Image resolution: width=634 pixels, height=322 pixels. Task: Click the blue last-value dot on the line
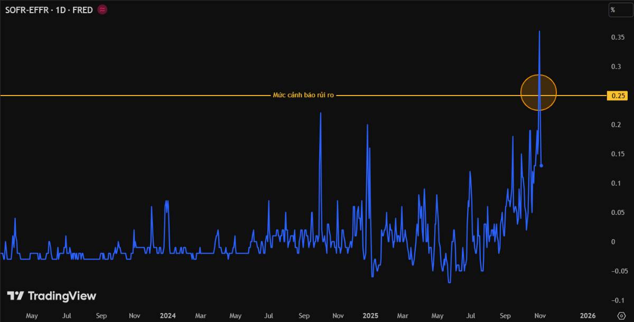click(542, 166)
